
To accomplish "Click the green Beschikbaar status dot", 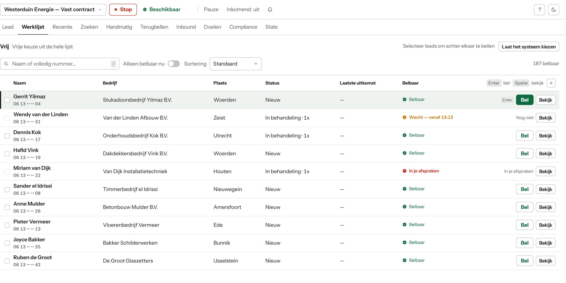I will (x=145, y=10).
